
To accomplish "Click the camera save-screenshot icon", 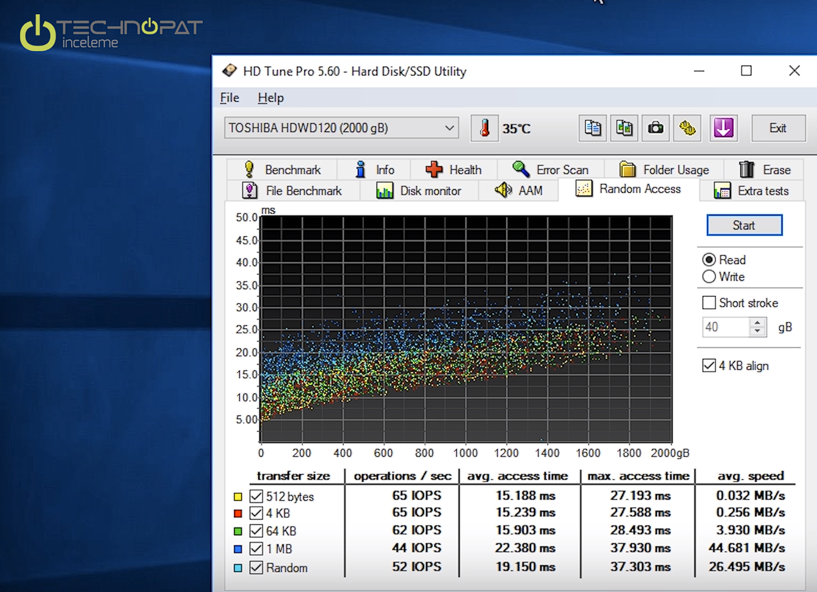I will (x=656, y=128).
